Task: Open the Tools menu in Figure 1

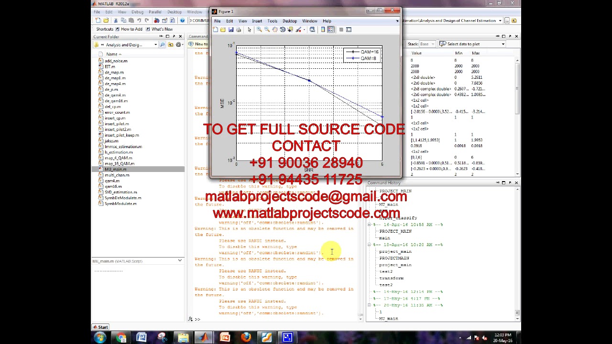Action: coord(272,21)
